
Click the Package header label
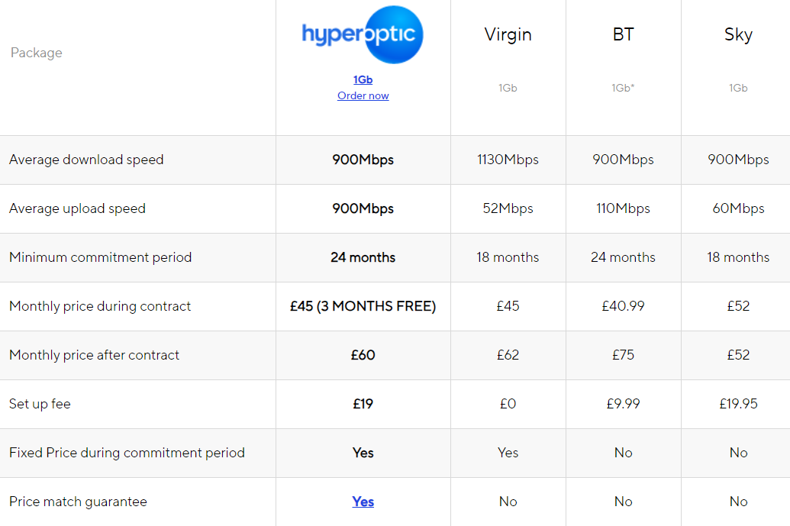coord(37,53)
